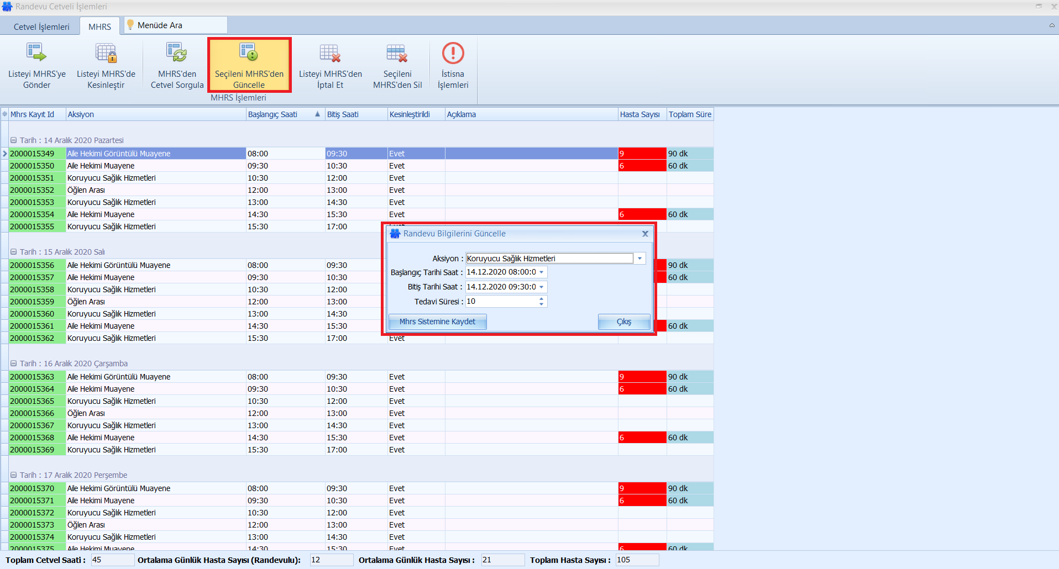Open Bitiş Tarihi Saat date dropdown
Image resolution: width=1059 pixels, height=569 pixels.
tap(542, 287)
